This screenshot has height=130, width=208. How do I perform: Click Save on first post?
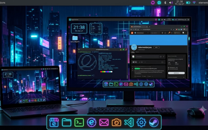[x=149, y=76]
